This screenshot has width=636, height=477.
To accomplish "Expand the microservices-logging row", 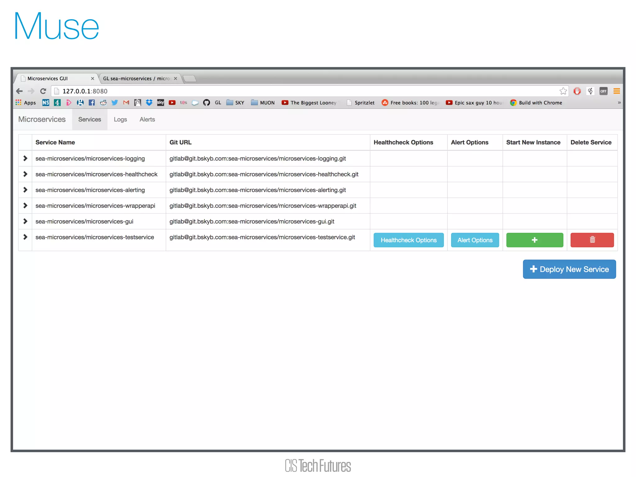I will coord(25,158).
